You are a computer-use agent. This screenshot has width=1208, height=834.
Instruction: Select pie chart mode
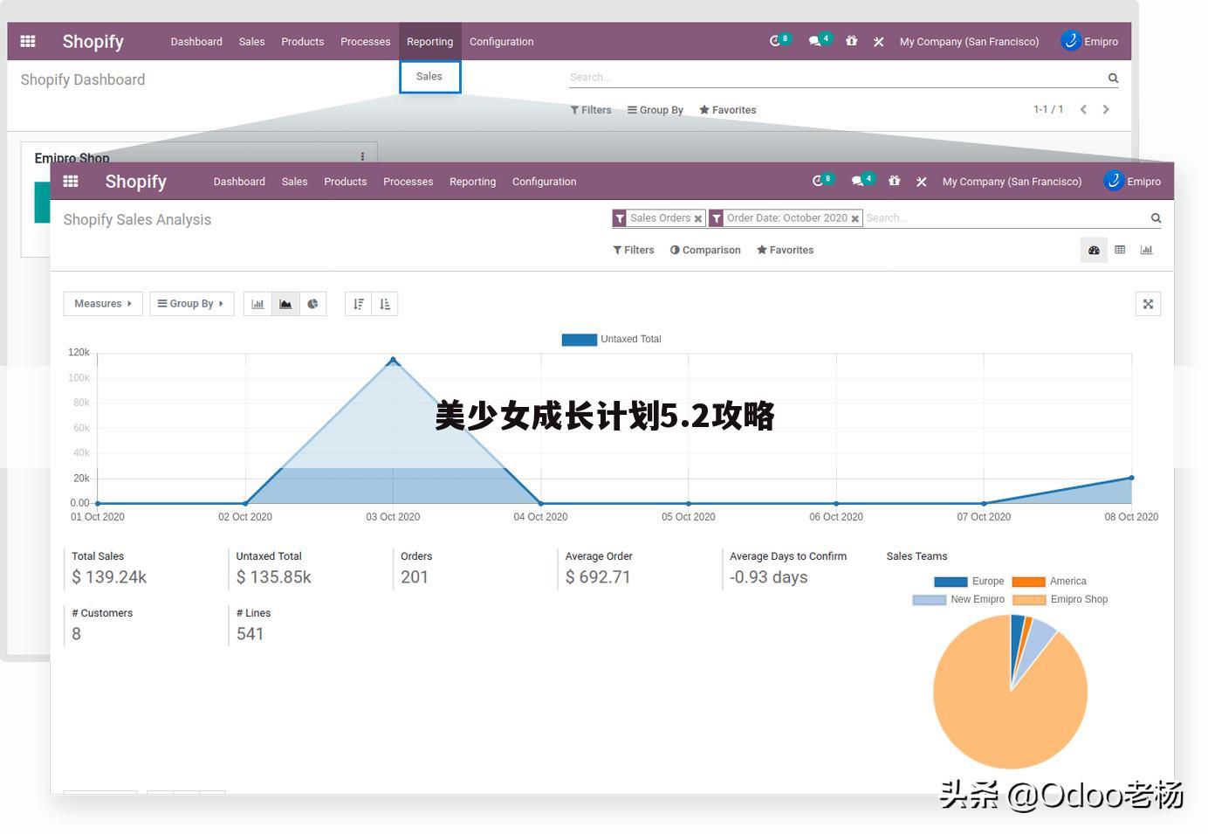312,304
